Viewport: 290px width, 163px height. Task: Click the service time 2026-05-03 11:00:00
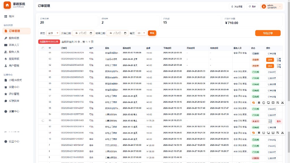(132, 53)
